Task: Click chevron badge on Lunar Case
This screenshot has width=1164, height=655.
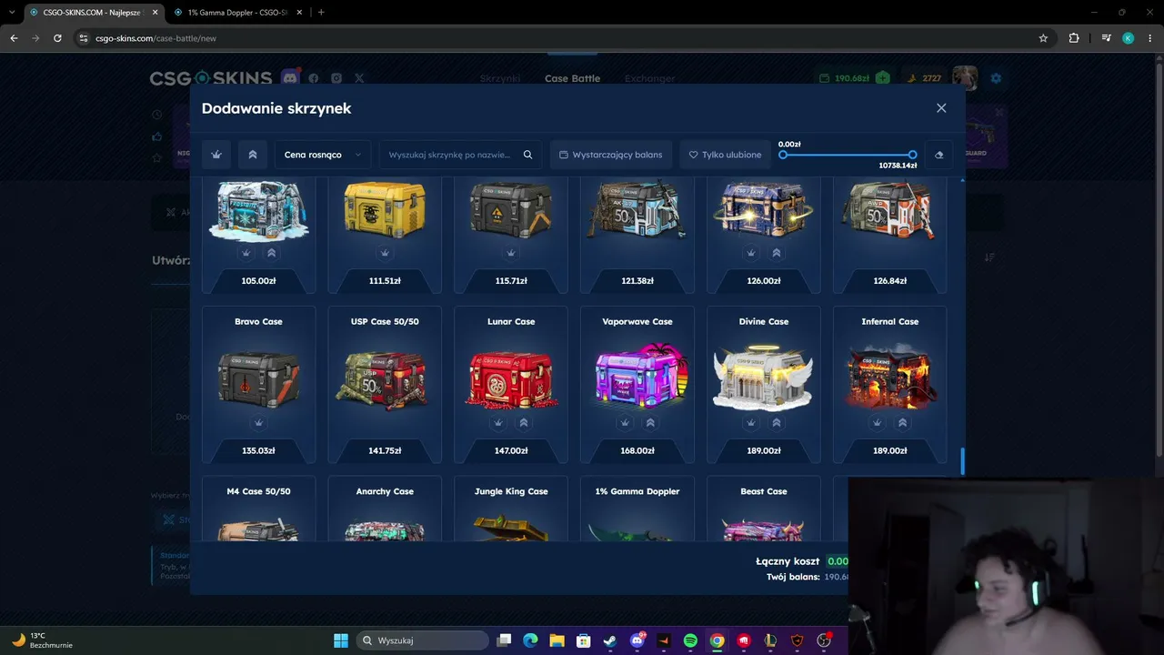Action: tap(524, 423)
